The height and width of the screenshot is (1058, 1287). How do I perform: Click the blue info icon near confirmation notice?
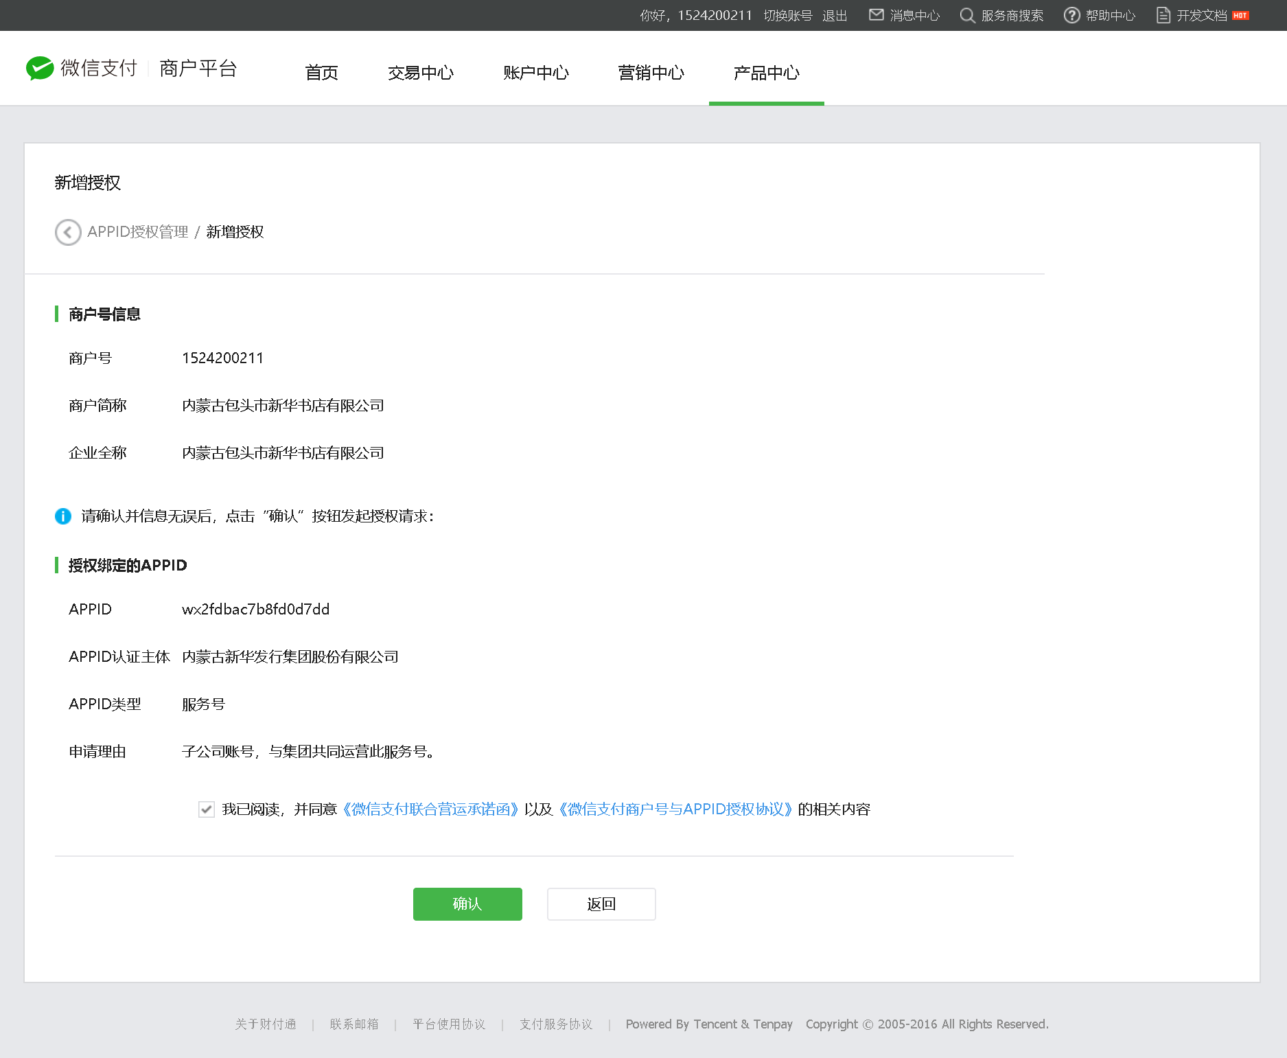click(63, 516)
